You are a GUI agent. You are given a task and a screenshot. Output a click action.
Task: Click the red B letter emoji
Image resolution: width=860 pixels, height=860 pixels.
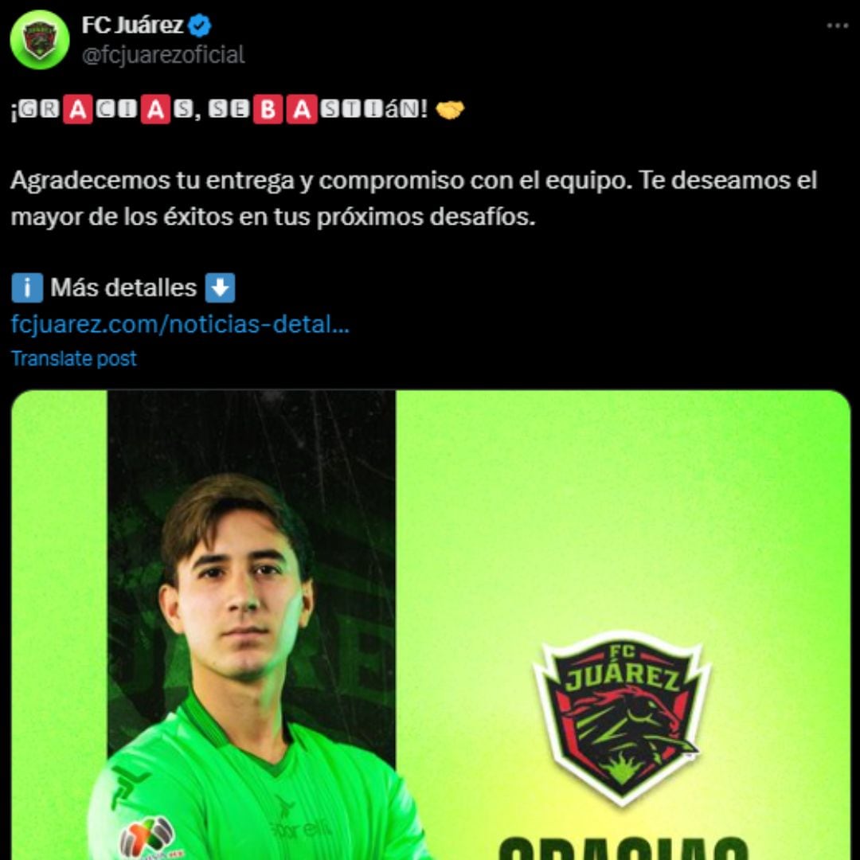tap(268, 110)
